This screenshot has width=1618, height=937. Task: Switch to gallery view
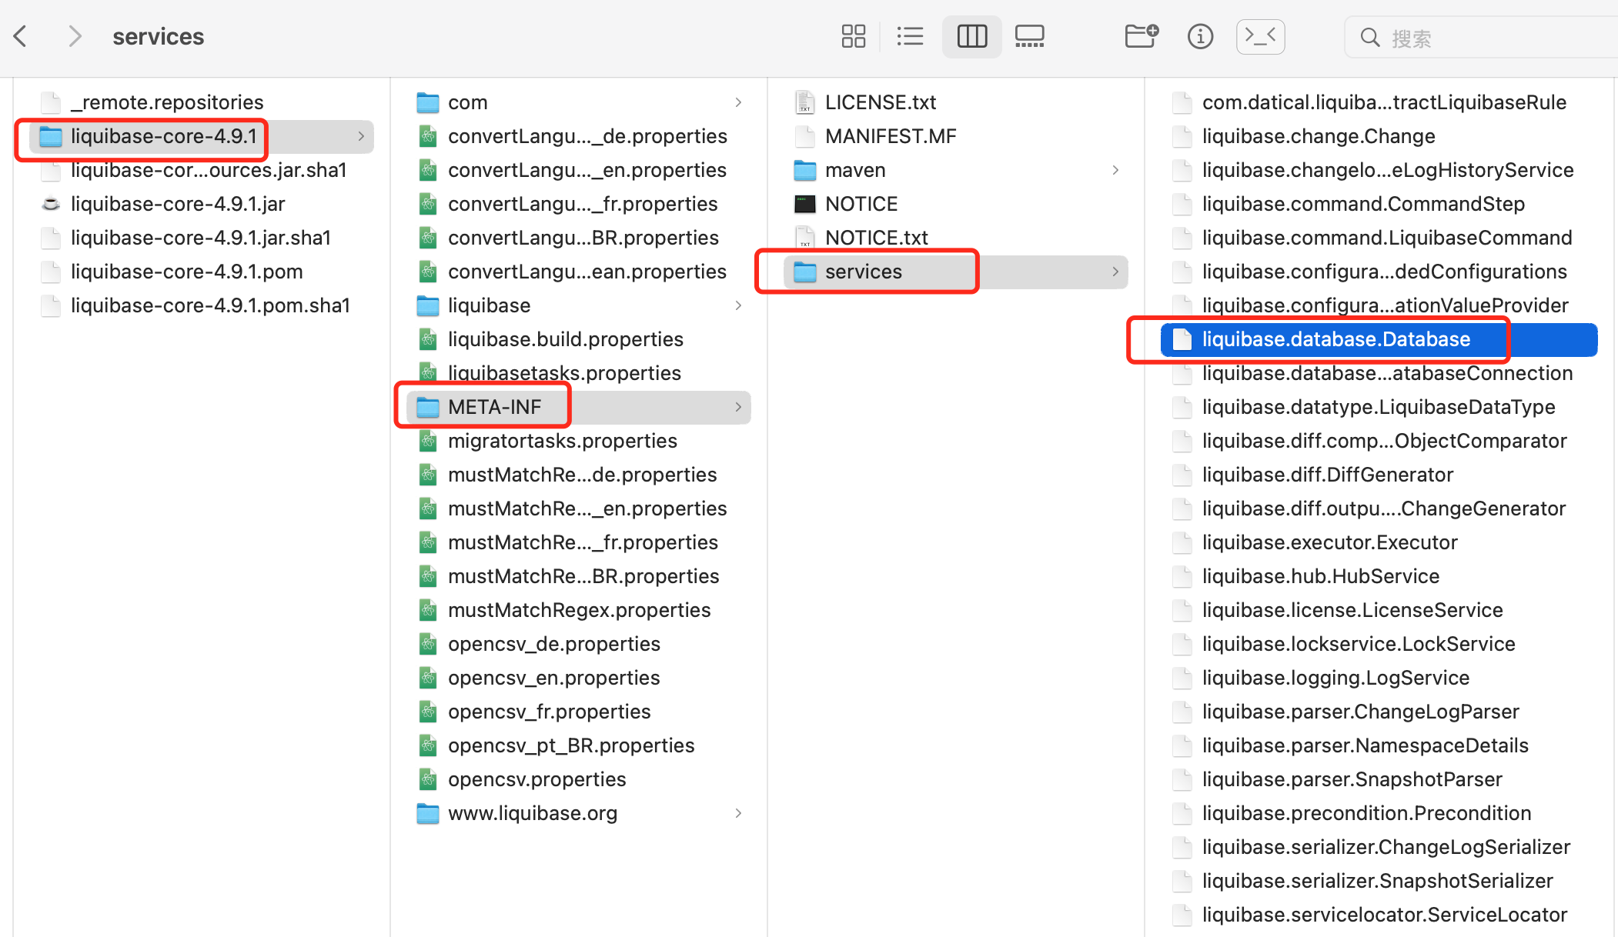tap(1029, 35)
